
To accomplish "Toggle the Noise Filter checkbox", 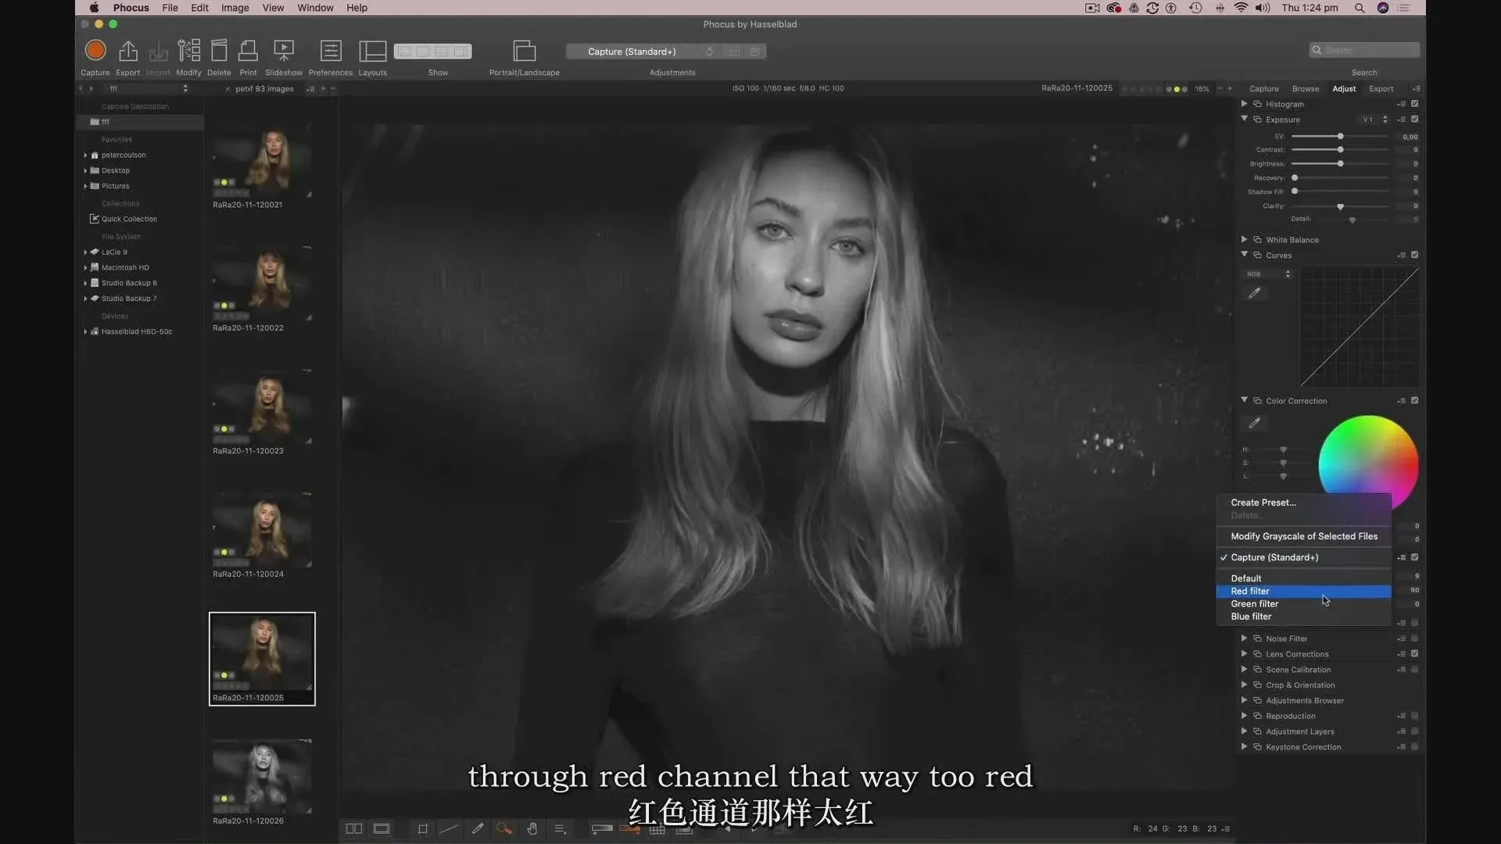I will coord(1415,638).
